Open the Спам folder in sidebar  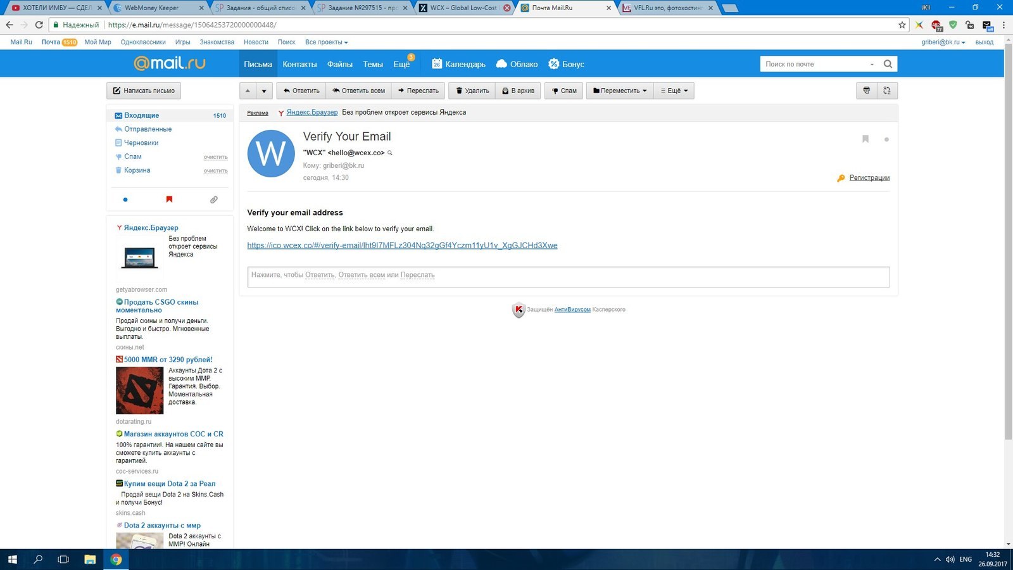(133, 156)
